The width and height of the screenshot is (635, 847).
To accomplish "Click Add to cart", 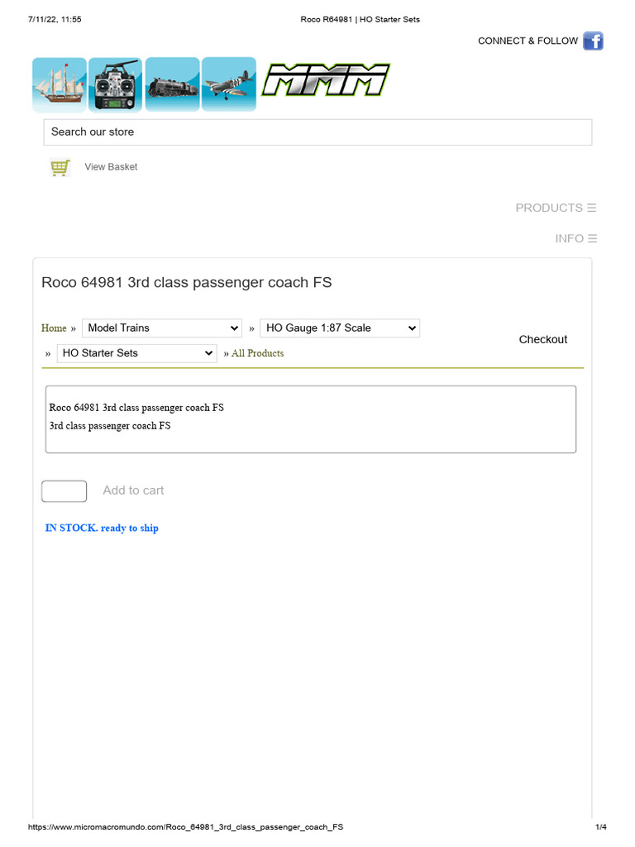I will pos(133,490).
